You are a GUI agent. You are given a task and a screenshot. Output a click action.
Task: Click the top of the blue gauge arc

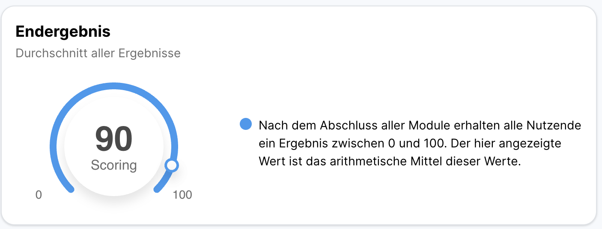coord(114,85)
